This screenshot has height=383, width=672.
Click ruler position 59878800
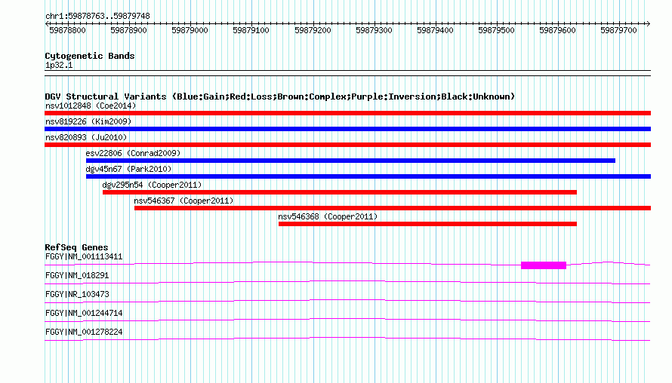tap(68, 30)
